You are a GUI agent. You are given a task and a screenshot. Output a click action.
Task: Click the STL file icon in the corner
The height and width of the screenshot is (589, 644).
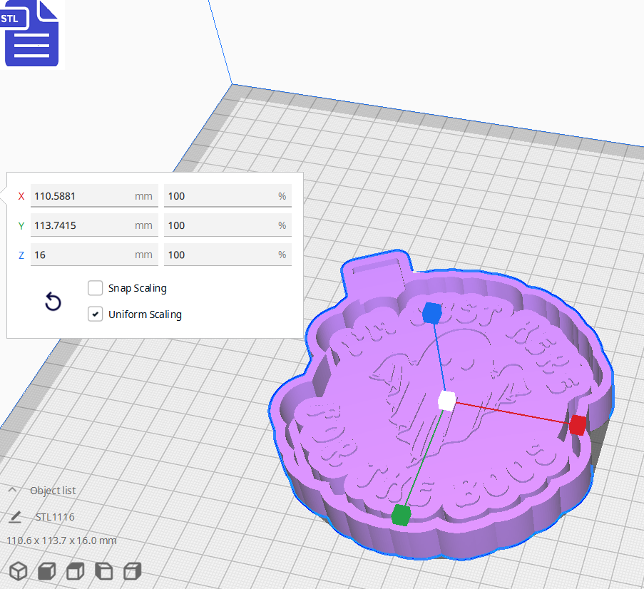click(31, 34)
